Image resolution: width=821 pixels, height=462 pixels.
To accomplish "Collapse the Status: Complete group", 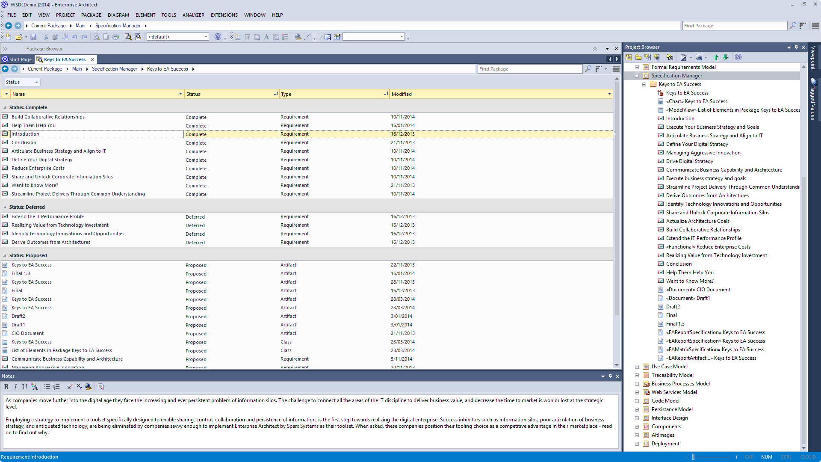I will [x=5, y=108].
